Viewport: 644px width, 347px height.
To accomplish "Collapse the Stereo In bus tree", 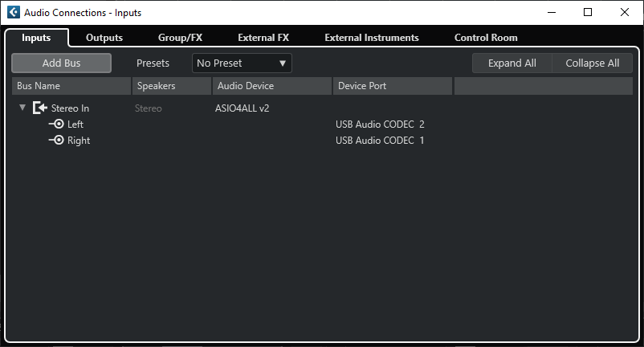I will 22,108.
